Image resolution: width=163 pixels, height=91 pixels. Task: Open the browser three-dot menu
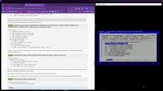93,9
